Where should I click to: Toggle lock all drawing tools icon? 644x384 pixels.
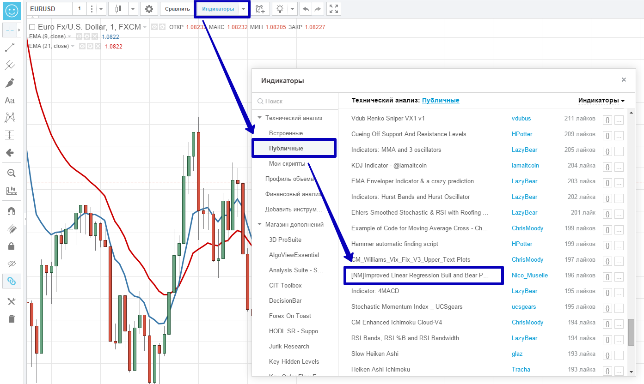click(x=12, y=246)
